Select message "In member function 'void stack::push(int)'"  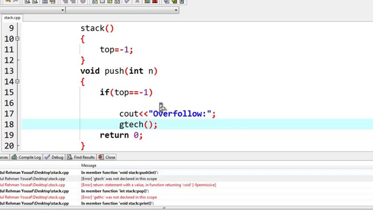[x=120, y=173]
